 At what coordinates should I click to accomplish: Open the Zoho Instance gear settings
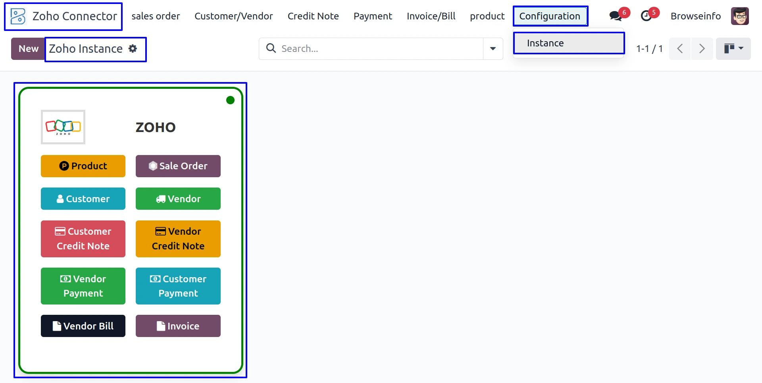(133, 49)
